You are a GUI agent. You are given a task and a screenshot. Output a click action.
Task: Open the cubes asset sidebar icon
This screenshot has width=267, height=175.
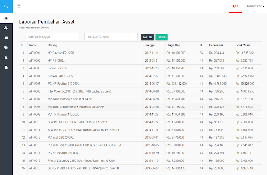coord(6,28)
